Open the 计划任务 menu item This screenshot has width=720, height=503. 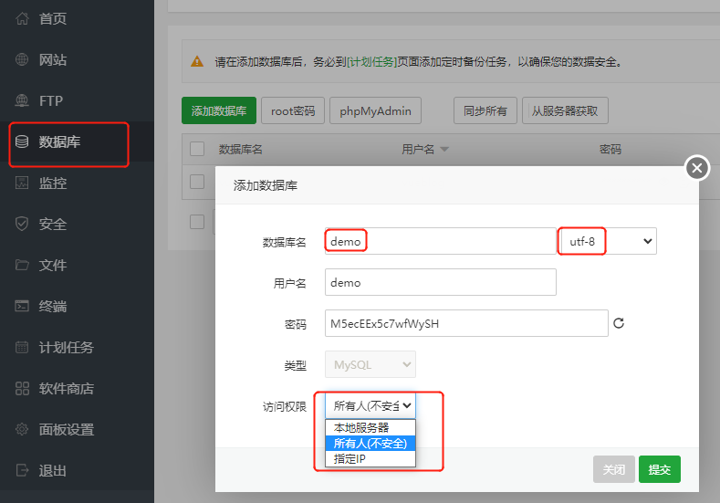tap(66, 347)
